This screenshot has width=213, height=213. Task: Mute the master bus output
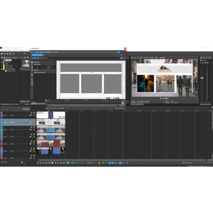203,63
